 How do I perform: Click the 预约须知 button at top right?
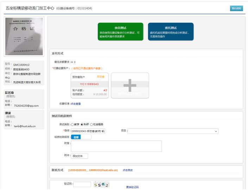tap(236, 8)
